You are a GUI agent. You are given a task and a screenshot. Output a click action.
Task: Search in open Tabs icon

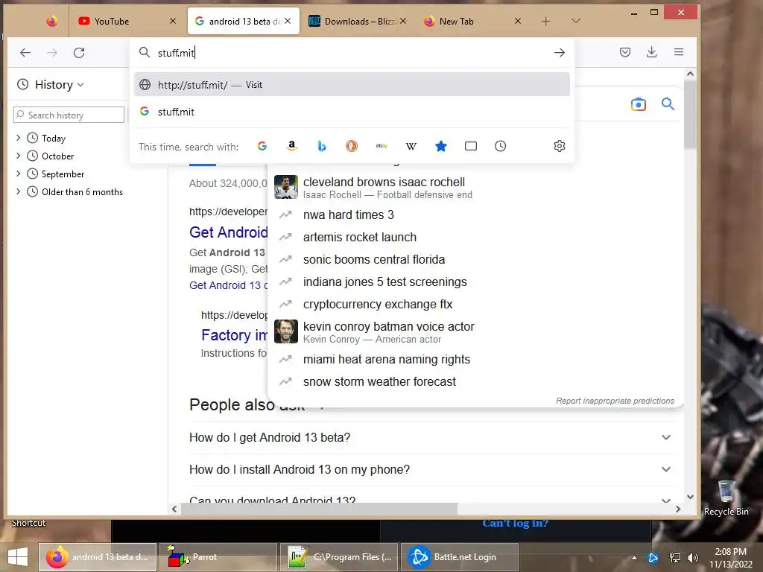(471, 146)
